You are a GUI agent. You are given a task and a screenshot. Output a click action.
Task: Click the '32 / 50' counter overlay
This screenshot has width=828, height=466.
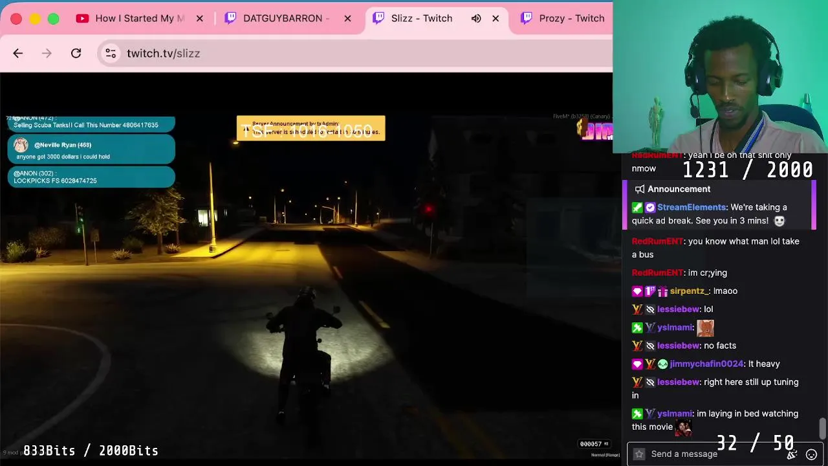tap(755, 443)
